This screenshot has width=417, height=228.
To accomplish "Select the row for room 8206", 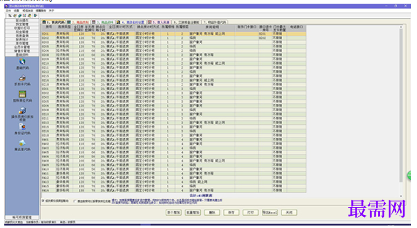I will click(174, 50).
